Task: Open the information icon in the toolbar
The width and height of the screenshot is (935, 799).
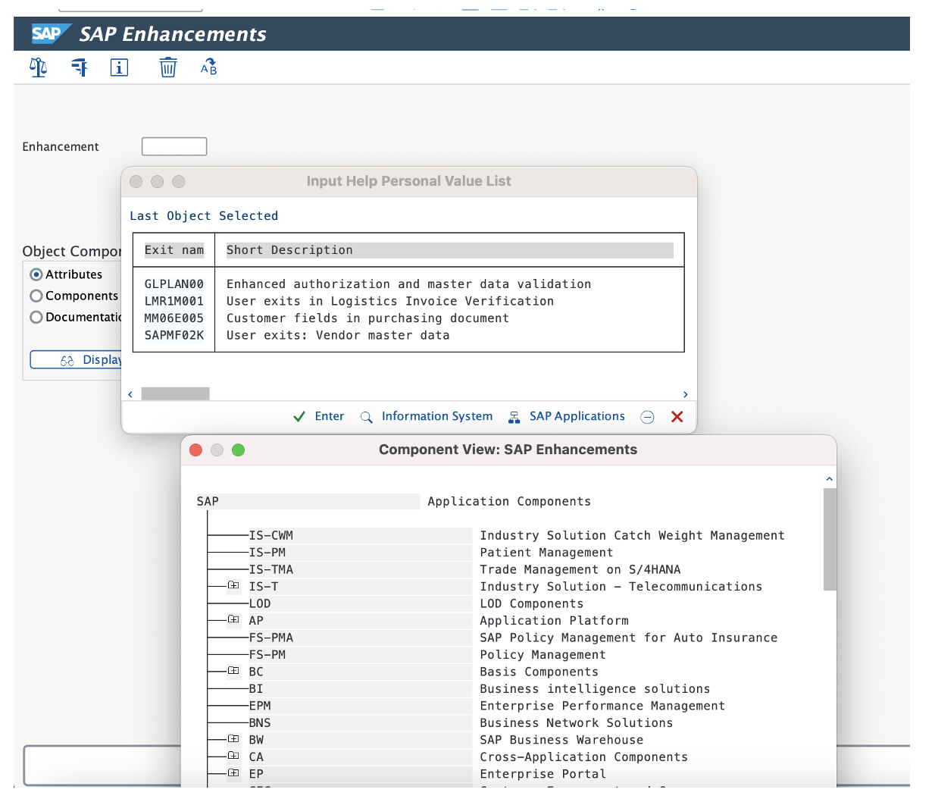Action: pos(119,67)
